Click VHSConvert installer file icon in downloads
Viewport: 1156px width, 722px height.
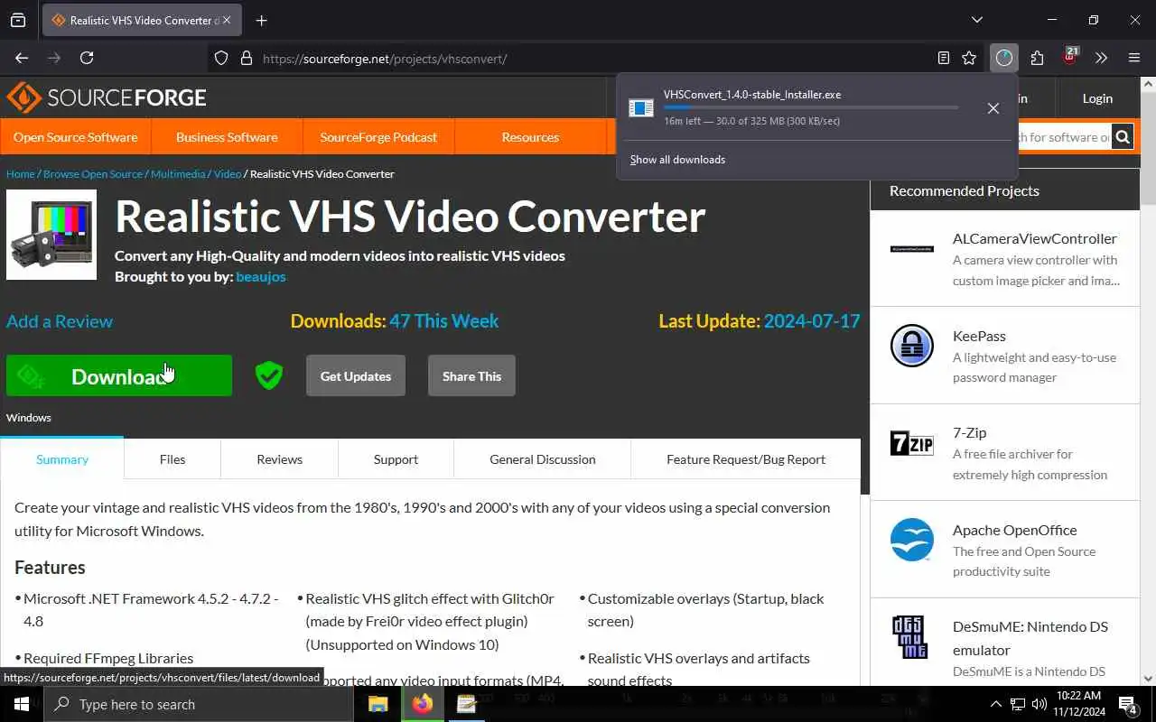click(641, 107)
